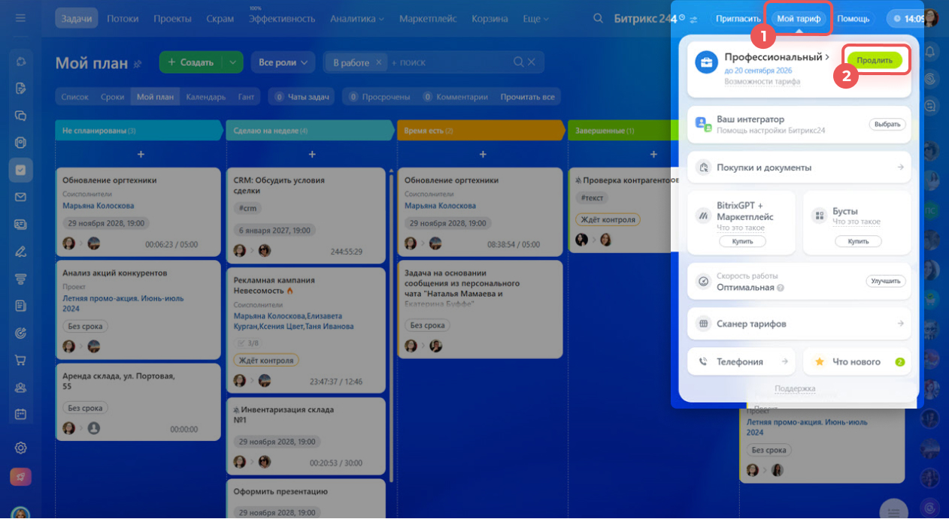The width and height of the screenshot is (949, 519).
Task: Click Улучшить button for work speed
Action: (x=886, y=281)
